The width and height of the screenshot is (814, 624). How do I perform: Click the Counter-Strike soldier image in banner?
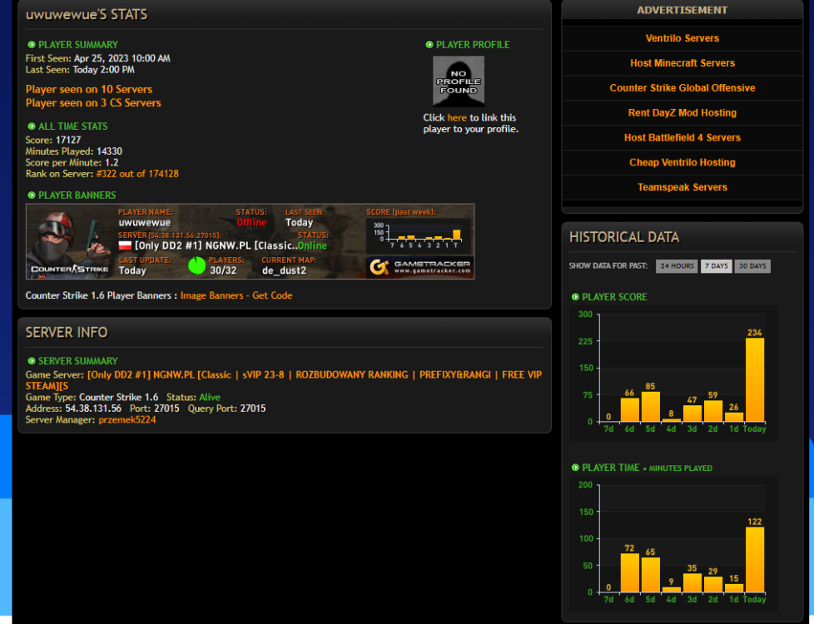pos(70,241)
